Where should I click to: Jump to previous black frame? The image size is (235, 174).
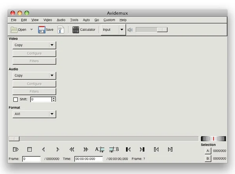(x=128, y=149)
